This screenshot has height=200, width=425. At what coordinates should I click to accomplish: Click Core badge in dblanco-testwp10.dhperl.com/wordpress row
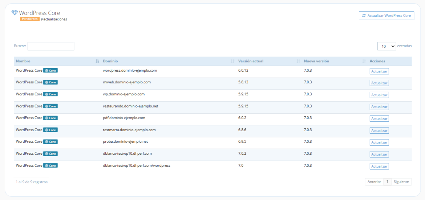(50, 166)
